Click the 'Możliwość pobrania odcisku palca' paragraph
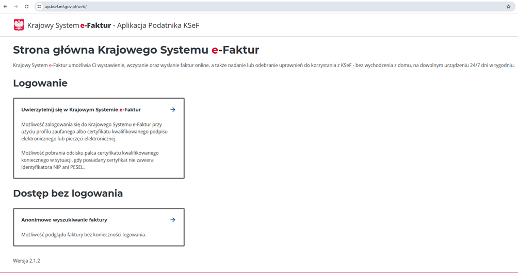This screenshot has width=518, height=274. pyautogui.click(x=90, y=160)
